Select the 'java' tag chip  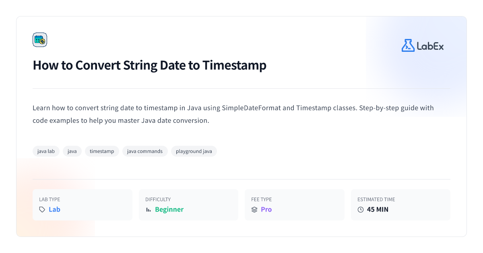tap(72, 151)
